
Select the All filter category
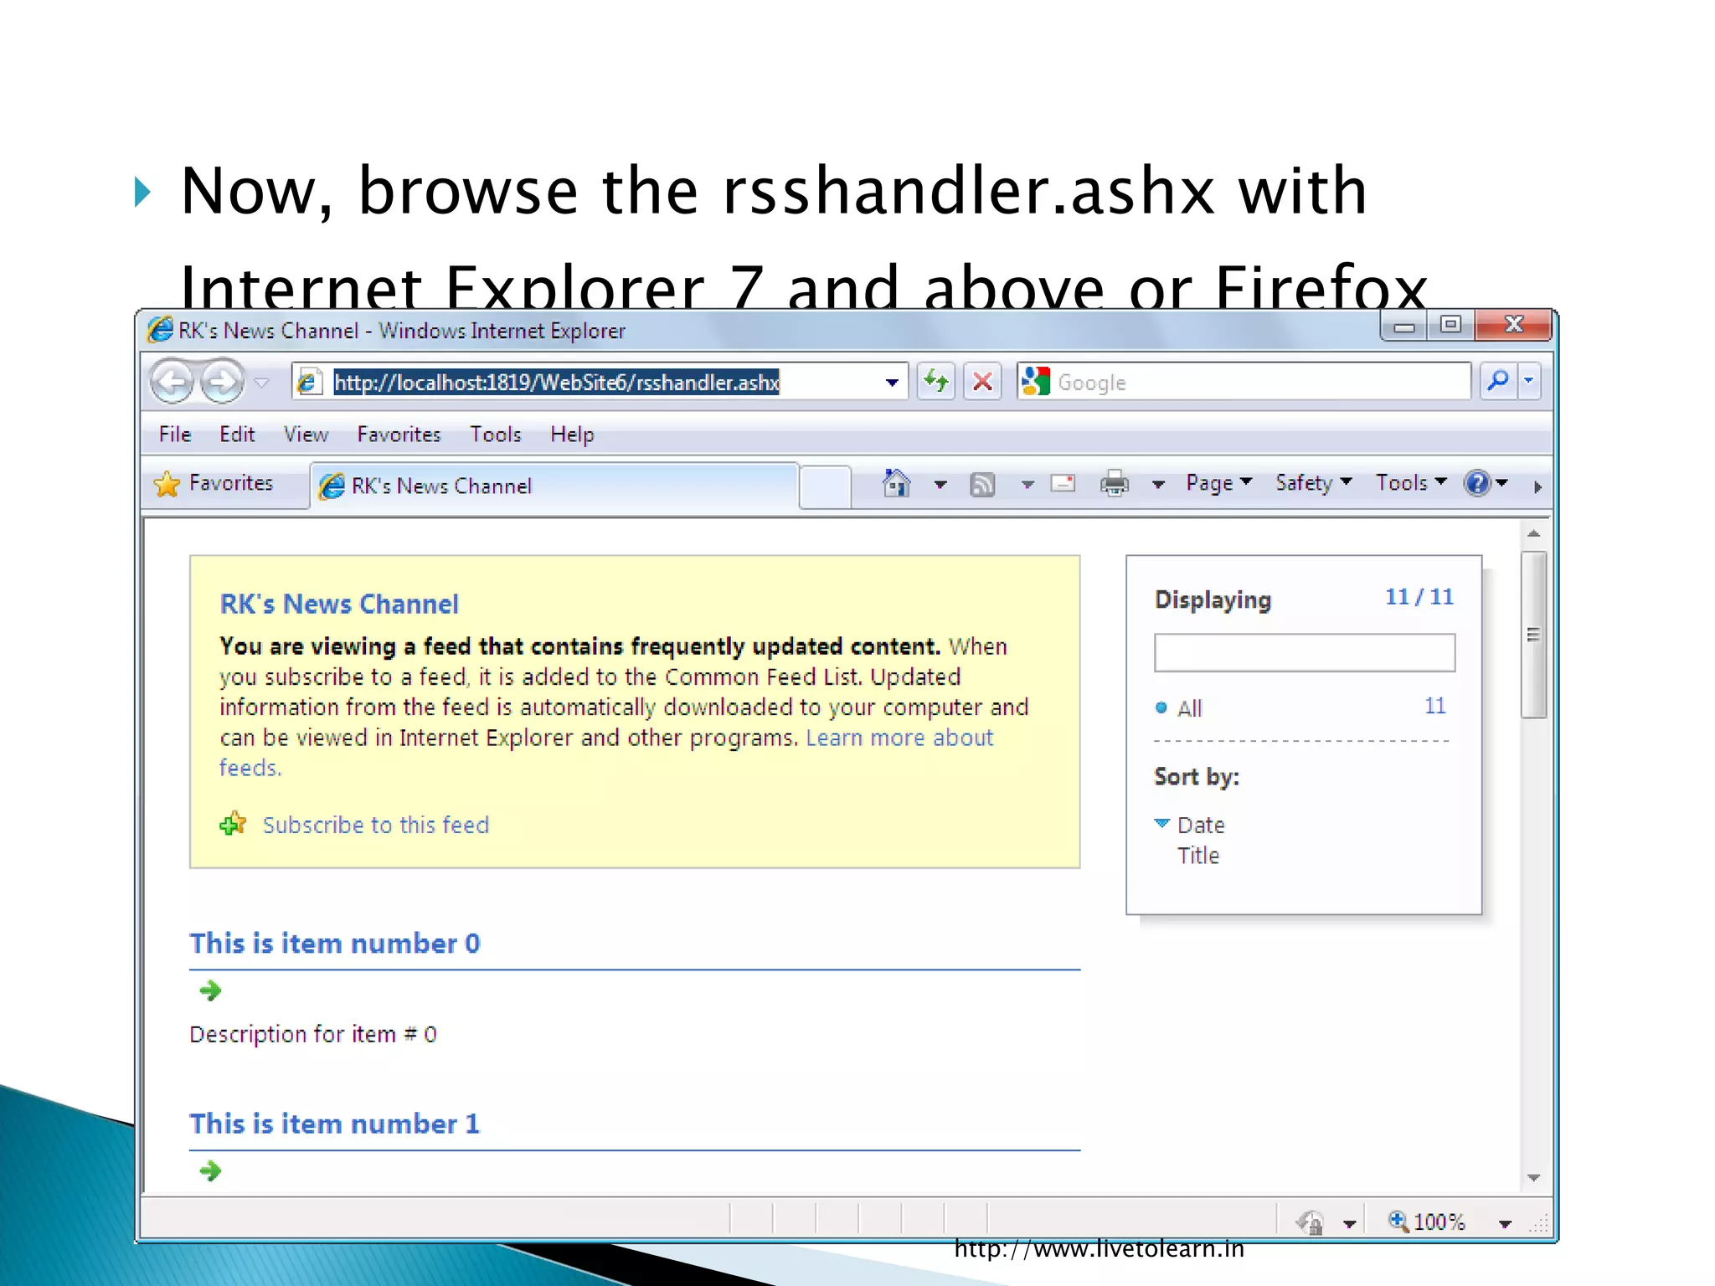tap(1189, 708)
